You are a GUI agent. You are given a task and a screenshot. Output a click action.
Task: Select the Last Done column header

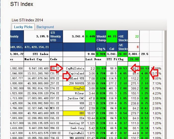93,59
